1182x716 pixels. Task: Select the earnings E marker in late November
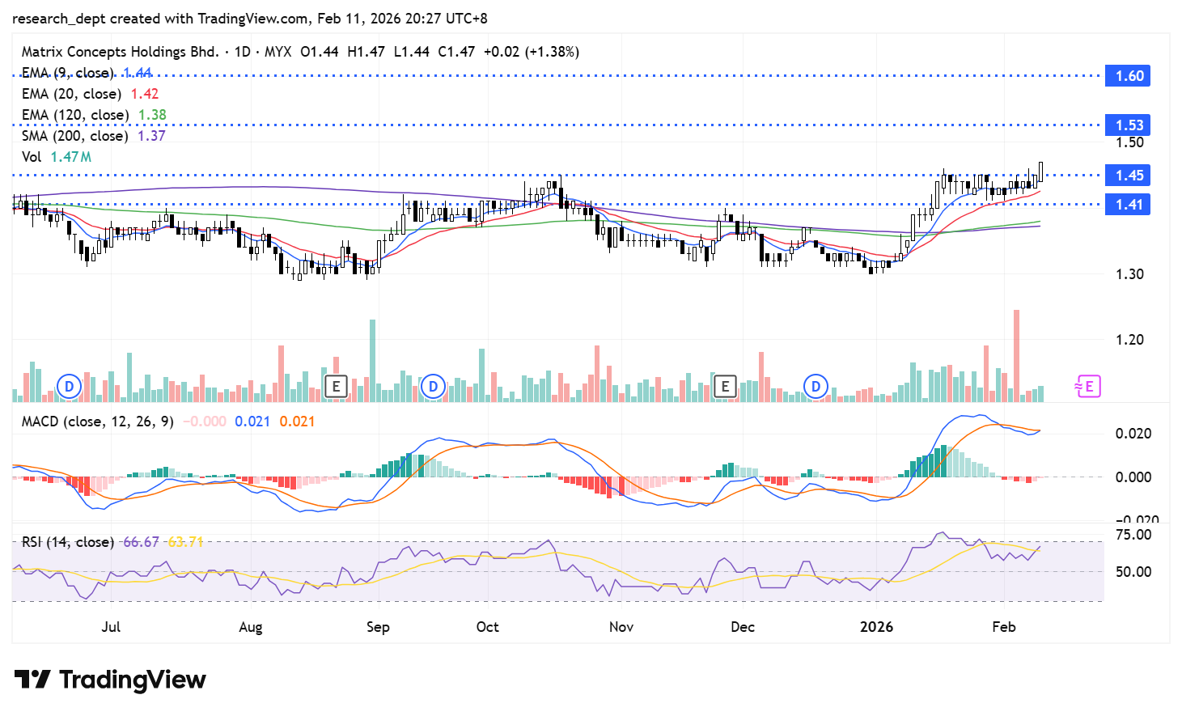pos(724,387)
